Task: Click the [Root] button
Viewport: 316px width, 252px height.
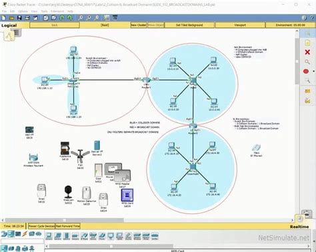Action: 105,25
